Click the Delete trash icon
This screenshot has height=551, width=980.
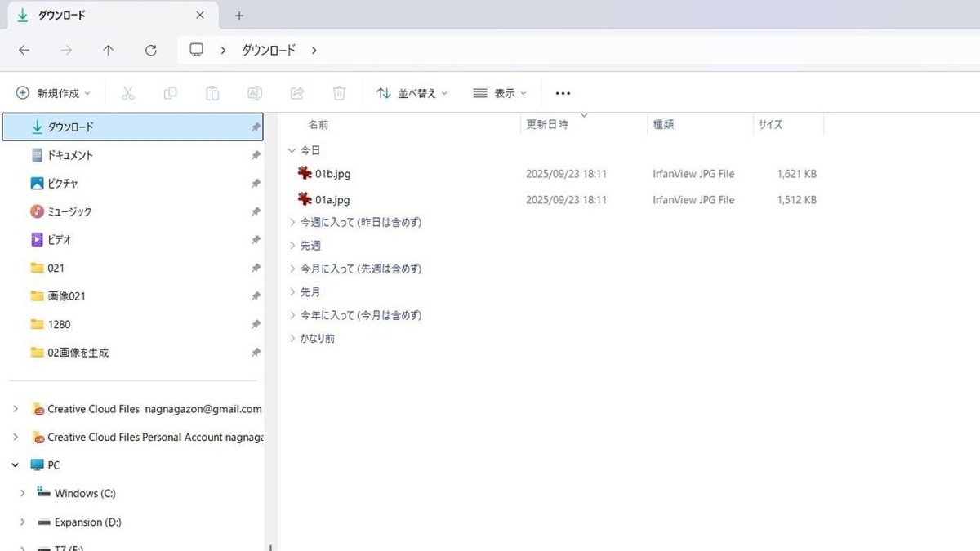(340, 92)
